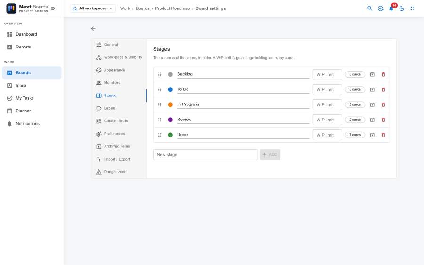Open the Members settings tab
Image resolution: width=424 pixels, height=265 pixels.
click(119, 83)
